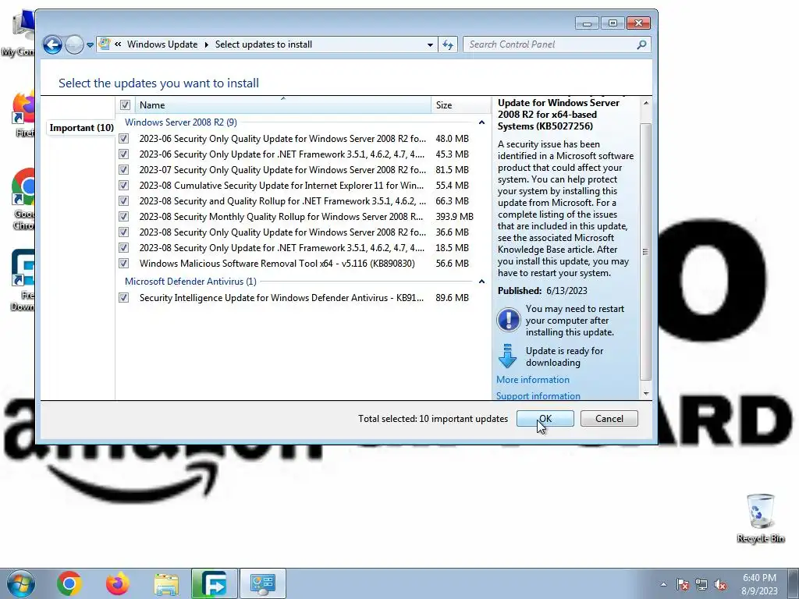Uncheck 2023-08 Internet Explorer 11 cumulative update
This screenshot has width=799, height=599.
(124, 186)
